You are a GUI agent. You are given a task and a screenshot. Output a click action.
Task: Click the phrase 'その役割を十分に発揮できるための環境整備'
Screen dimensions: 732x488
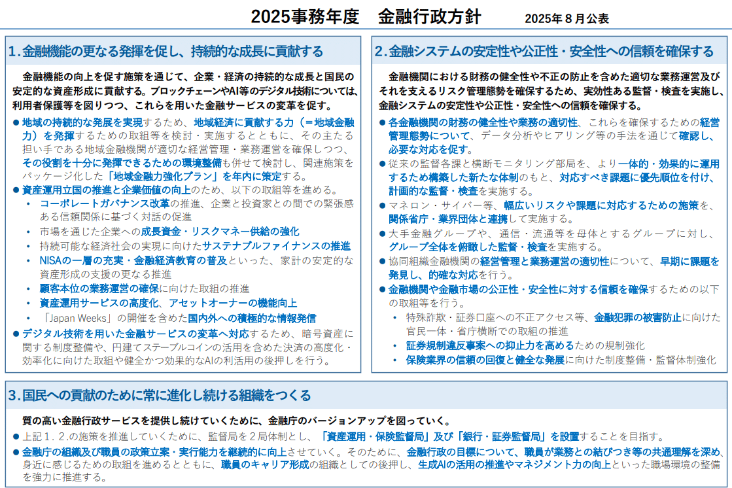[x=122, y=163]
